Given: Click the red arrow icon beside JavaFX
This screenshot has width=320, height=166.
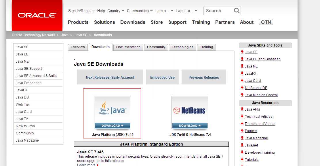Looking at the screenshot, I should tap(242, 73).
